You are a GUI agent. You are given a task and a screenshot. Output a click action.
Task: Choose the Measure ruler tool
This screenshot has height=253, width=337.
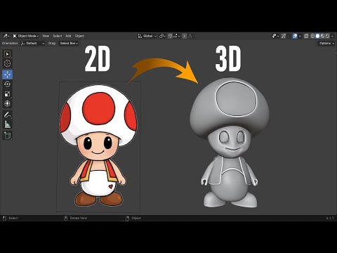[x=7, y=124]
